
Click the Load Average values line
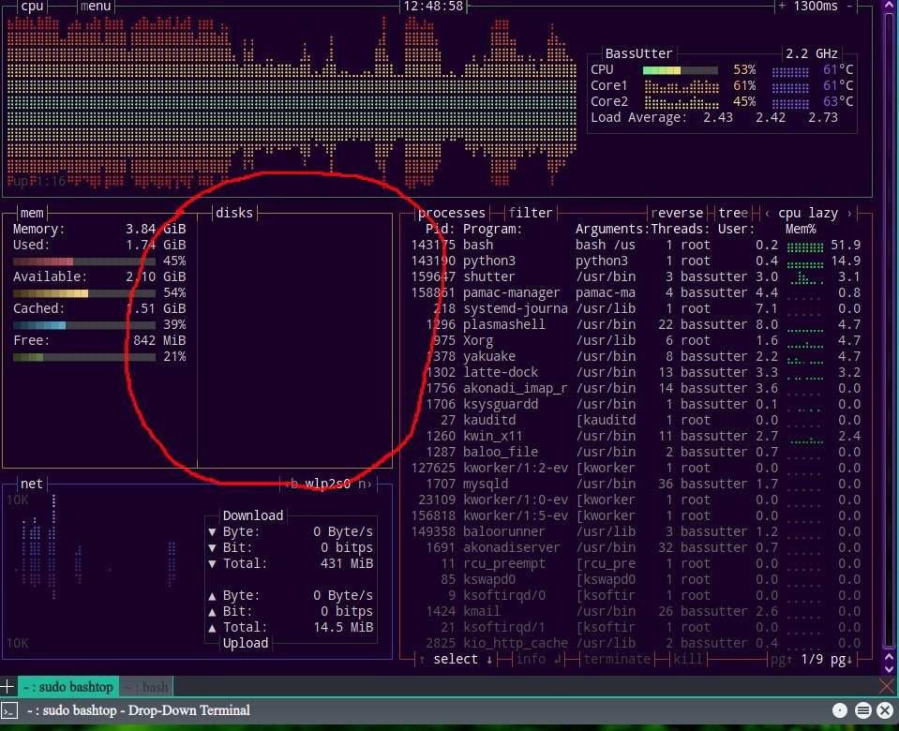pos(714,117)
